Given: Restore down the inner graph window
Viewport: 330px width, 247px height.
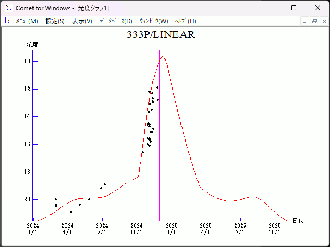Looking at the screenshot, I should click(314, 21).
